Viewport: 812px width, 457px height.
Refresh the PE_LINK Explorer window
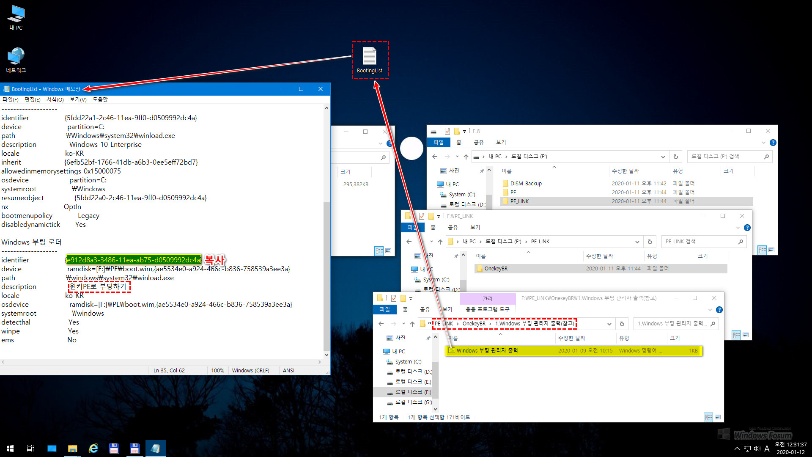(650, 242)
